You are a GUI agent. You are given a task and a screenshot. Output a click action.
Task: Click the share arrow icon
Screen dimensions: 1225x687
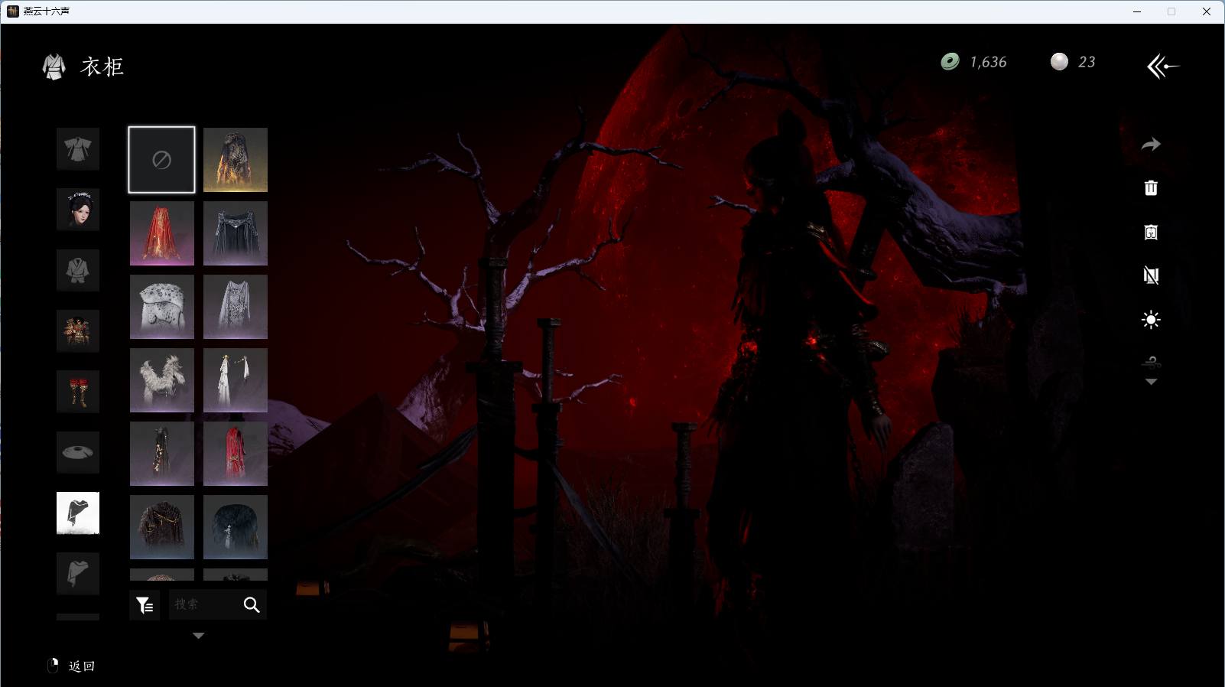pyautogui.click(x=1151, y=145)
